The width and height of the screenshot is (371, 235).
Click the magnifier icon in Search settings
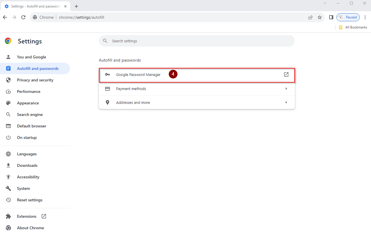click(x=105, y=41)
